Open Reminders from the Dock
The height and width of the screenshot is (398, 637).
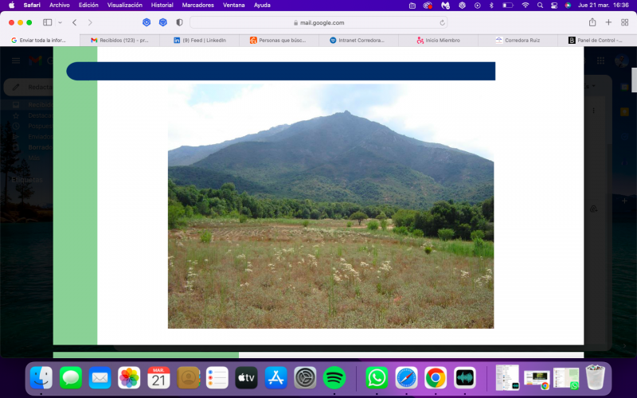(217, 377)
